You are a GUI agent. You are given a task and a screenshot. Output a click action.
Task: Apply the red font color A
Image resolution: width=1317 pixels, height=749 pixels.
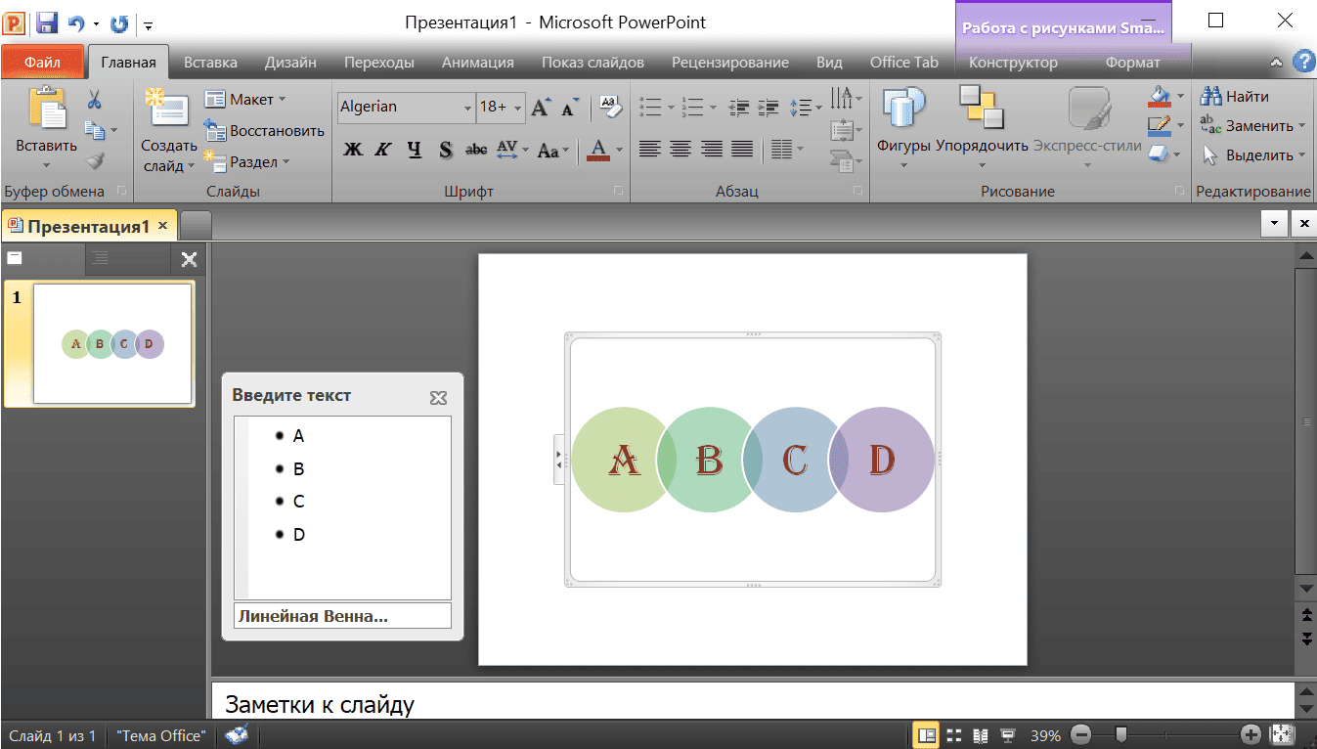(597, 151)
